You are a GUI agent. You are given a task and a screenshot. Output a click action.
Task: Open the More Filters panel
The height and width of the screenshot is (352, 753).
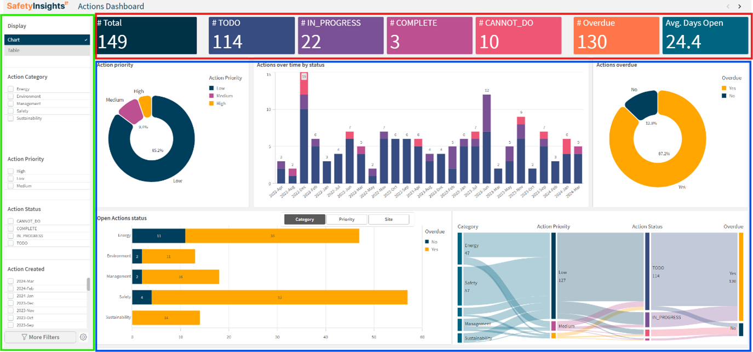(x=40, y=337)
